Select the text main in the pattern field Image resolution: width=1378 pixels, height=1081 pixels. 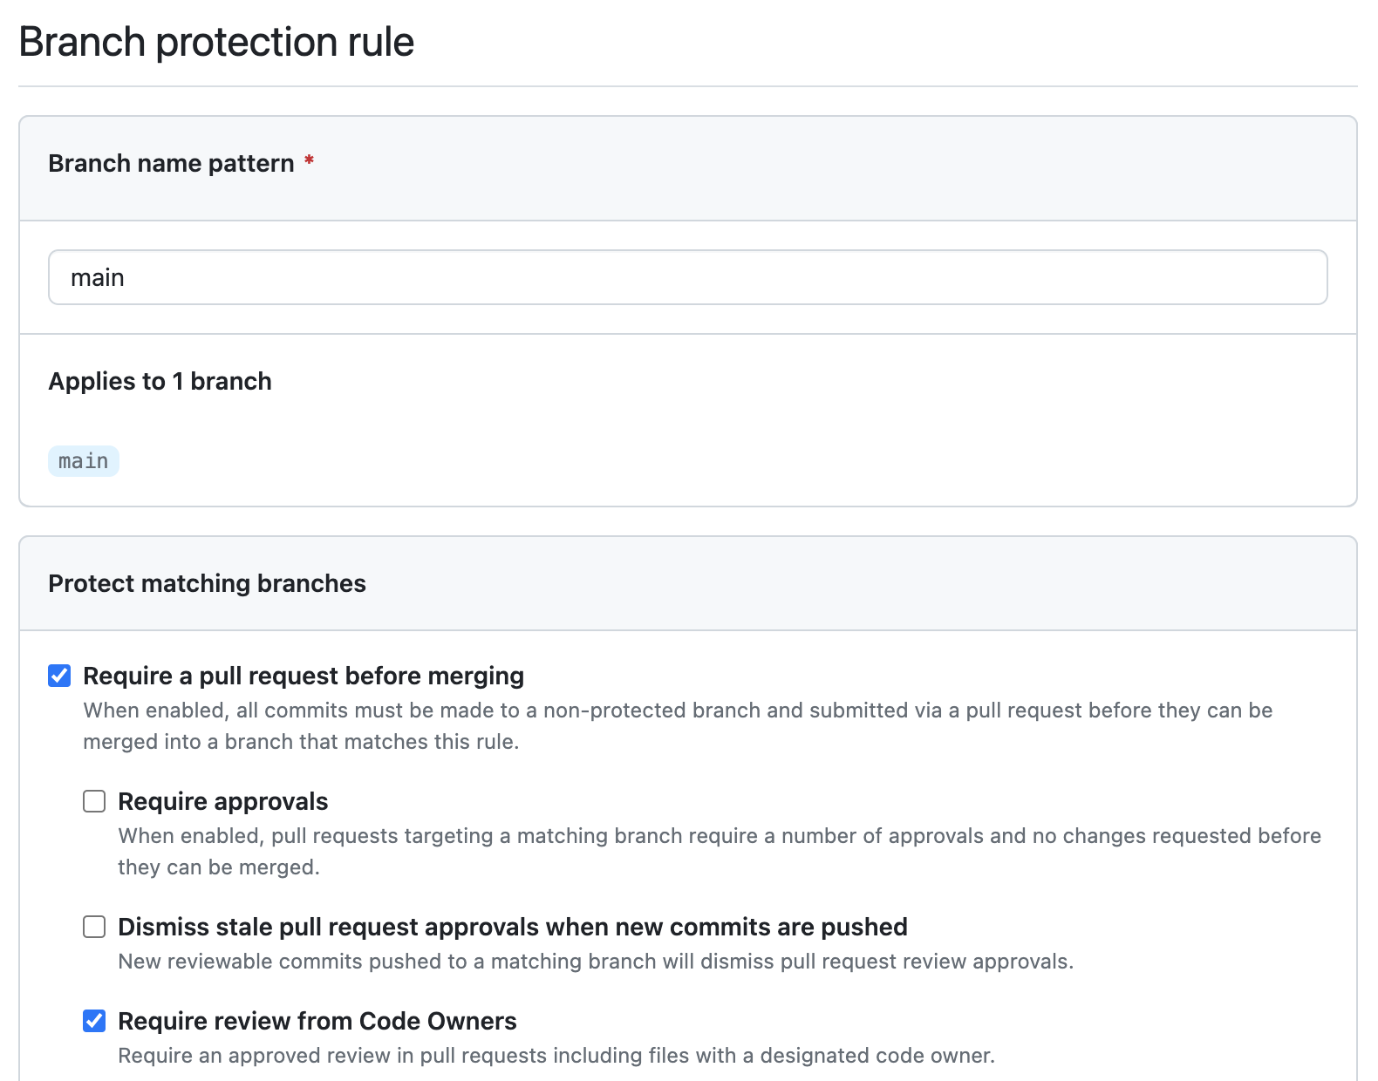coord(98,277)
